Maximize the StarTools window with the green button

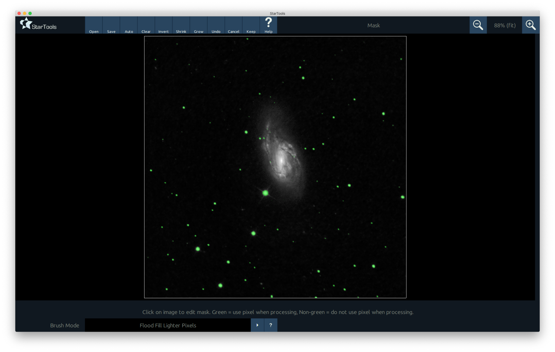[x=30, y=13]
